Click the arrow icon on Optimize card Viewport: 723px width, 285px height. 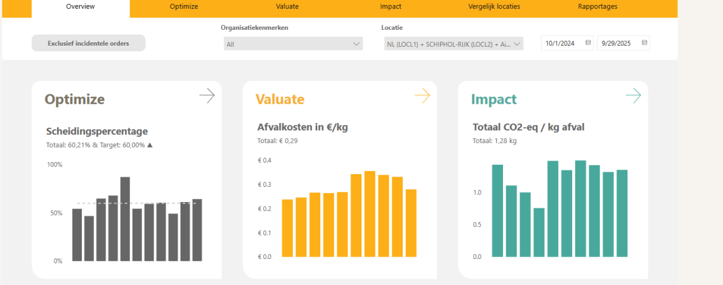click(207, 96)
